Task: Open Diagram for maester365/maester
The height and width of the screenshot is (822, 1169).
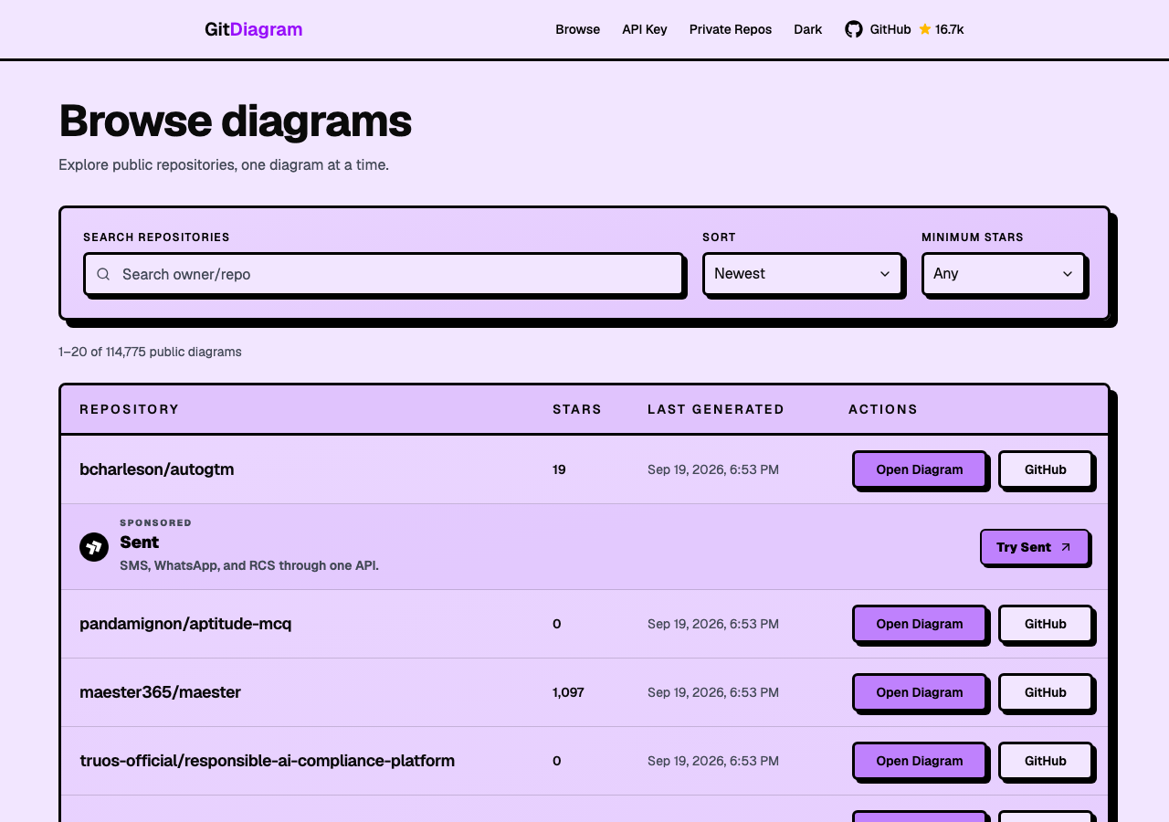Action: (920, 692)
